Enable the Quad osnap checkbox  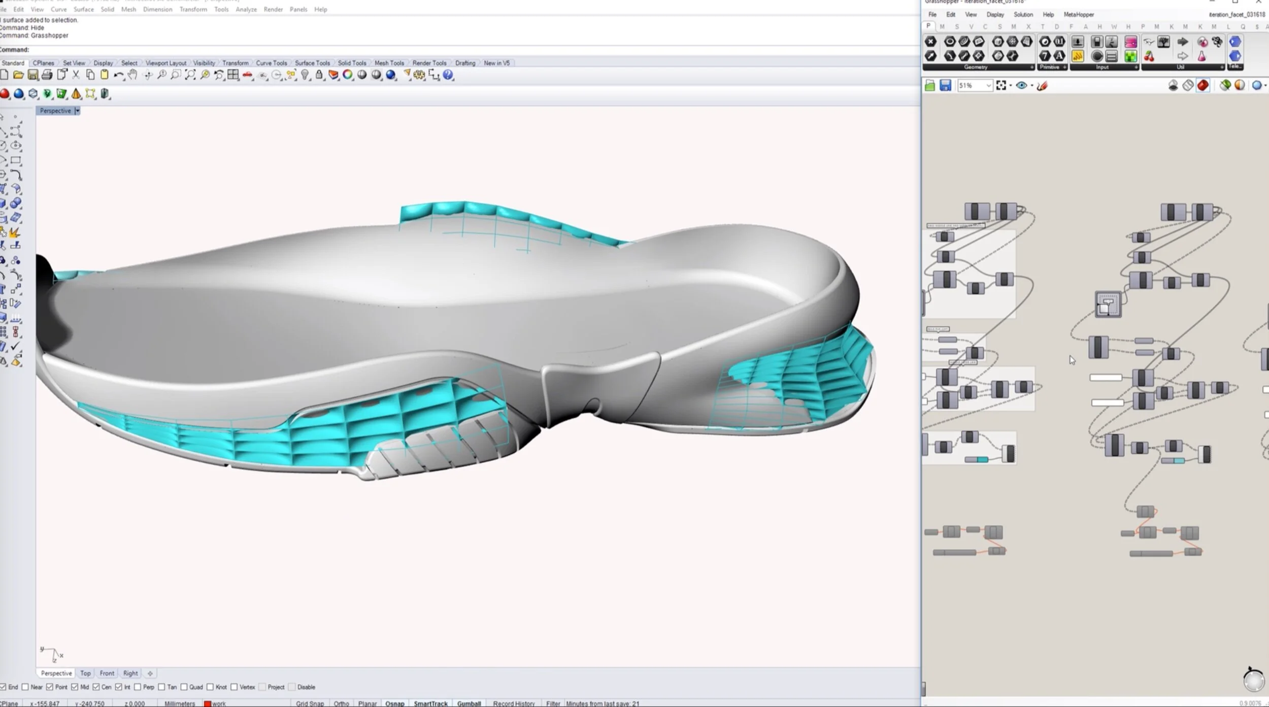click(x=184, y=687)
